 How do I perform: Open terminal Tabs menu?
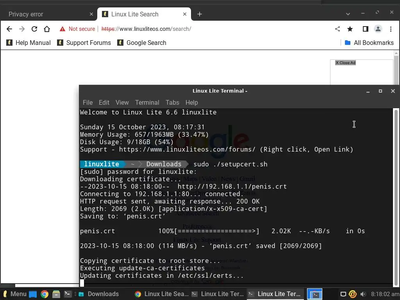(x=172, y=103)
